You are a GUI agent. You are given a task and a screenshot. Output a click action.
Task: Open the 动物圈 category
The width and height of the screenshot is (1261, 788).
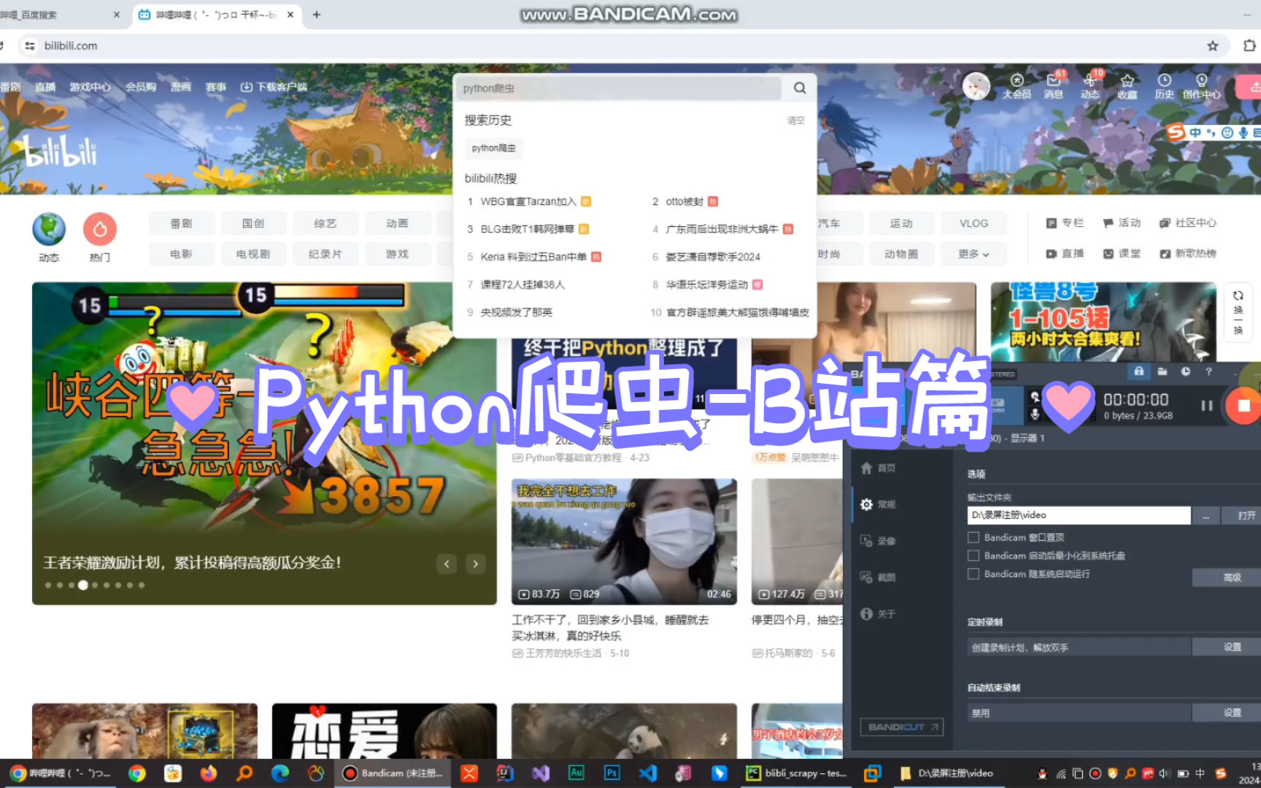tap(901, 254)
